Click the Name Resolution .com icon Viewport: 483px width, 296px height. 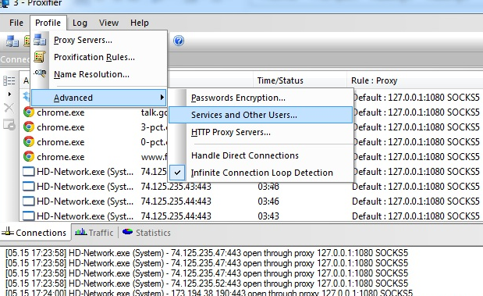point(40,73)
